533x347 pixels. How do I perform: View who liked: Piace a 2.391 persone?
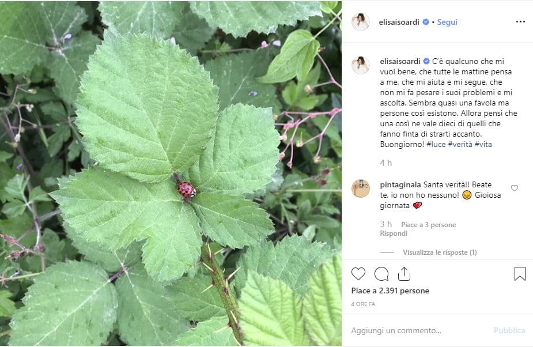[390, 291]
